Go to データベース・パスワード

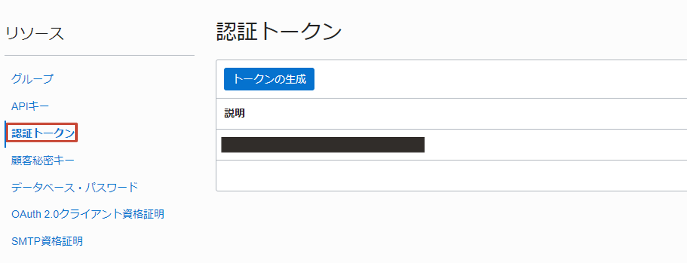click(x=75, y=187)
